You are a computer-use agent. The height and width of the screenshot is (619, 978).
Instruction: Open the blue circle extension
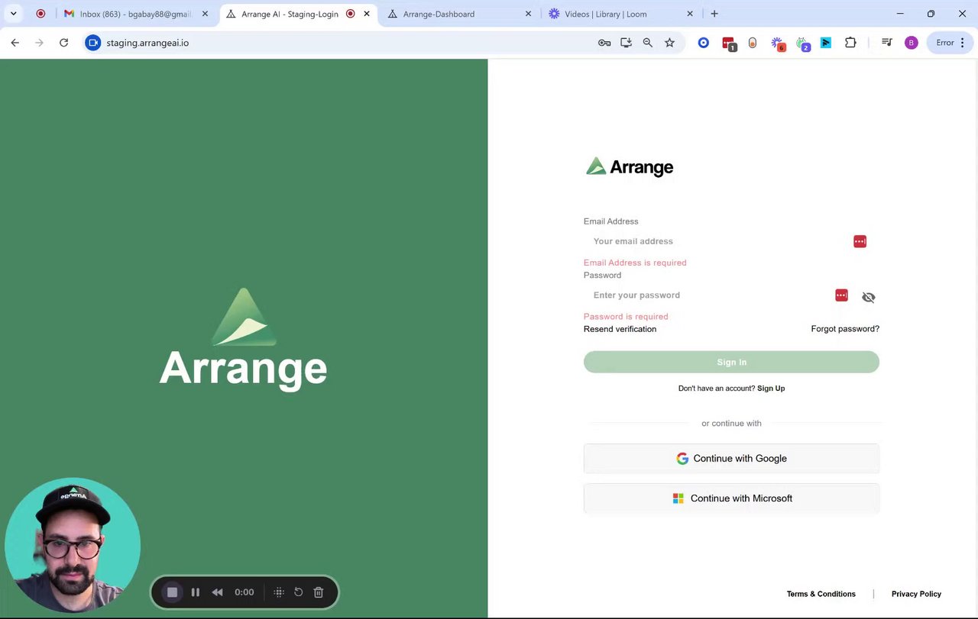coord(704,43)
